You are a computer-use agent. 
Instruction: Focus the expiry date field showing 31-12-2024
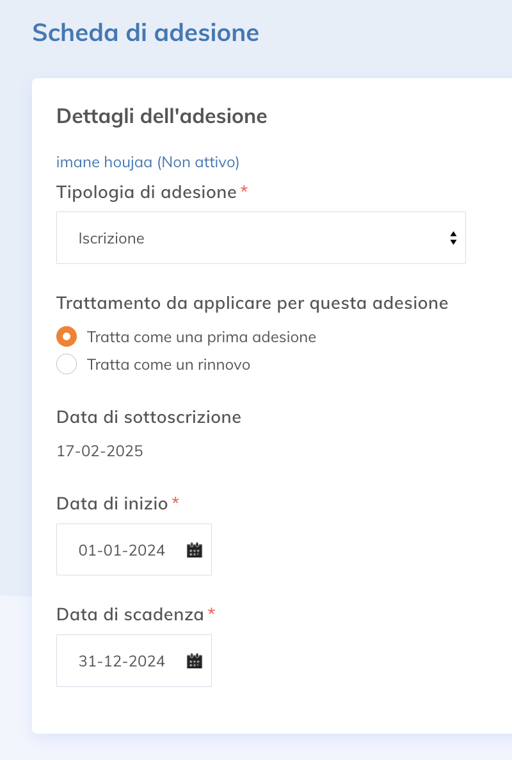pos(134,661)
